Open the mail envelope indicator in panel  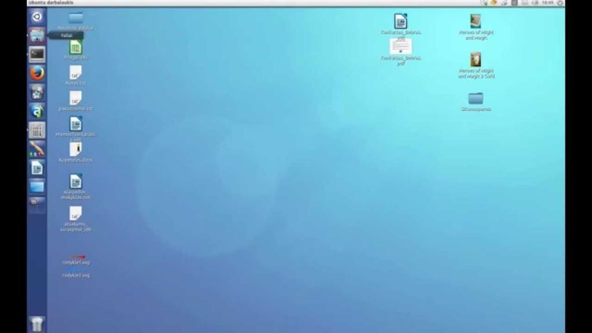point(525,3)
